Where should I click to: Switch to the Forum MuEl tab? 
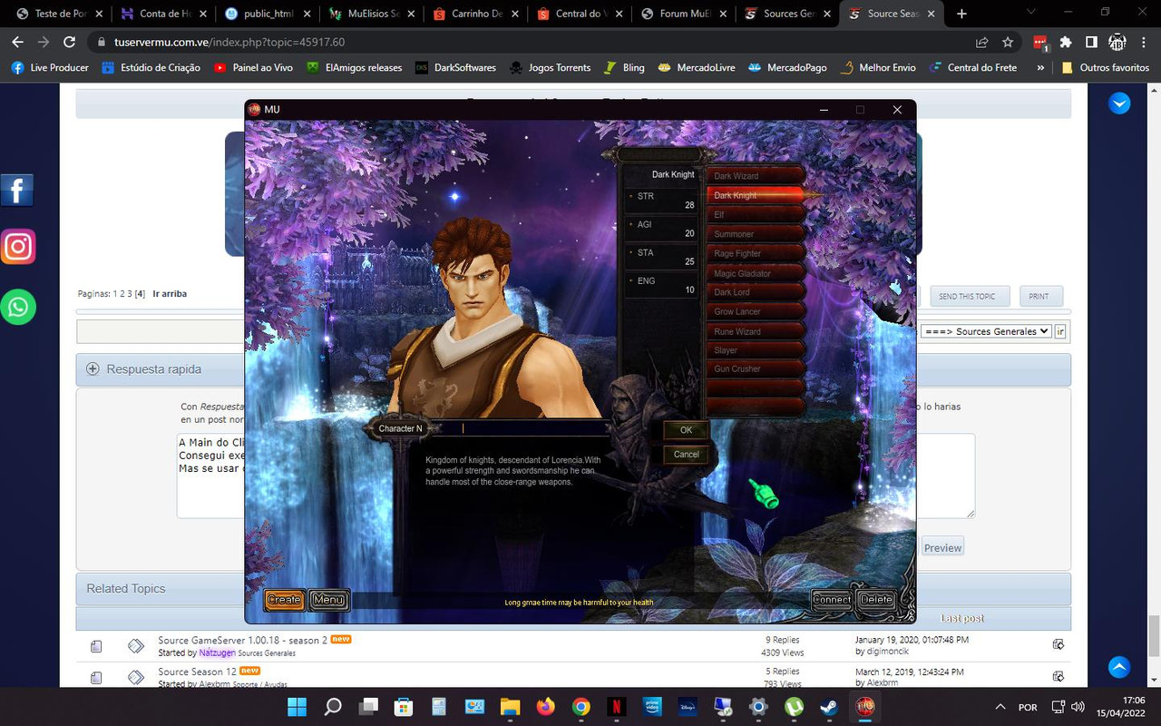point(685,14)
